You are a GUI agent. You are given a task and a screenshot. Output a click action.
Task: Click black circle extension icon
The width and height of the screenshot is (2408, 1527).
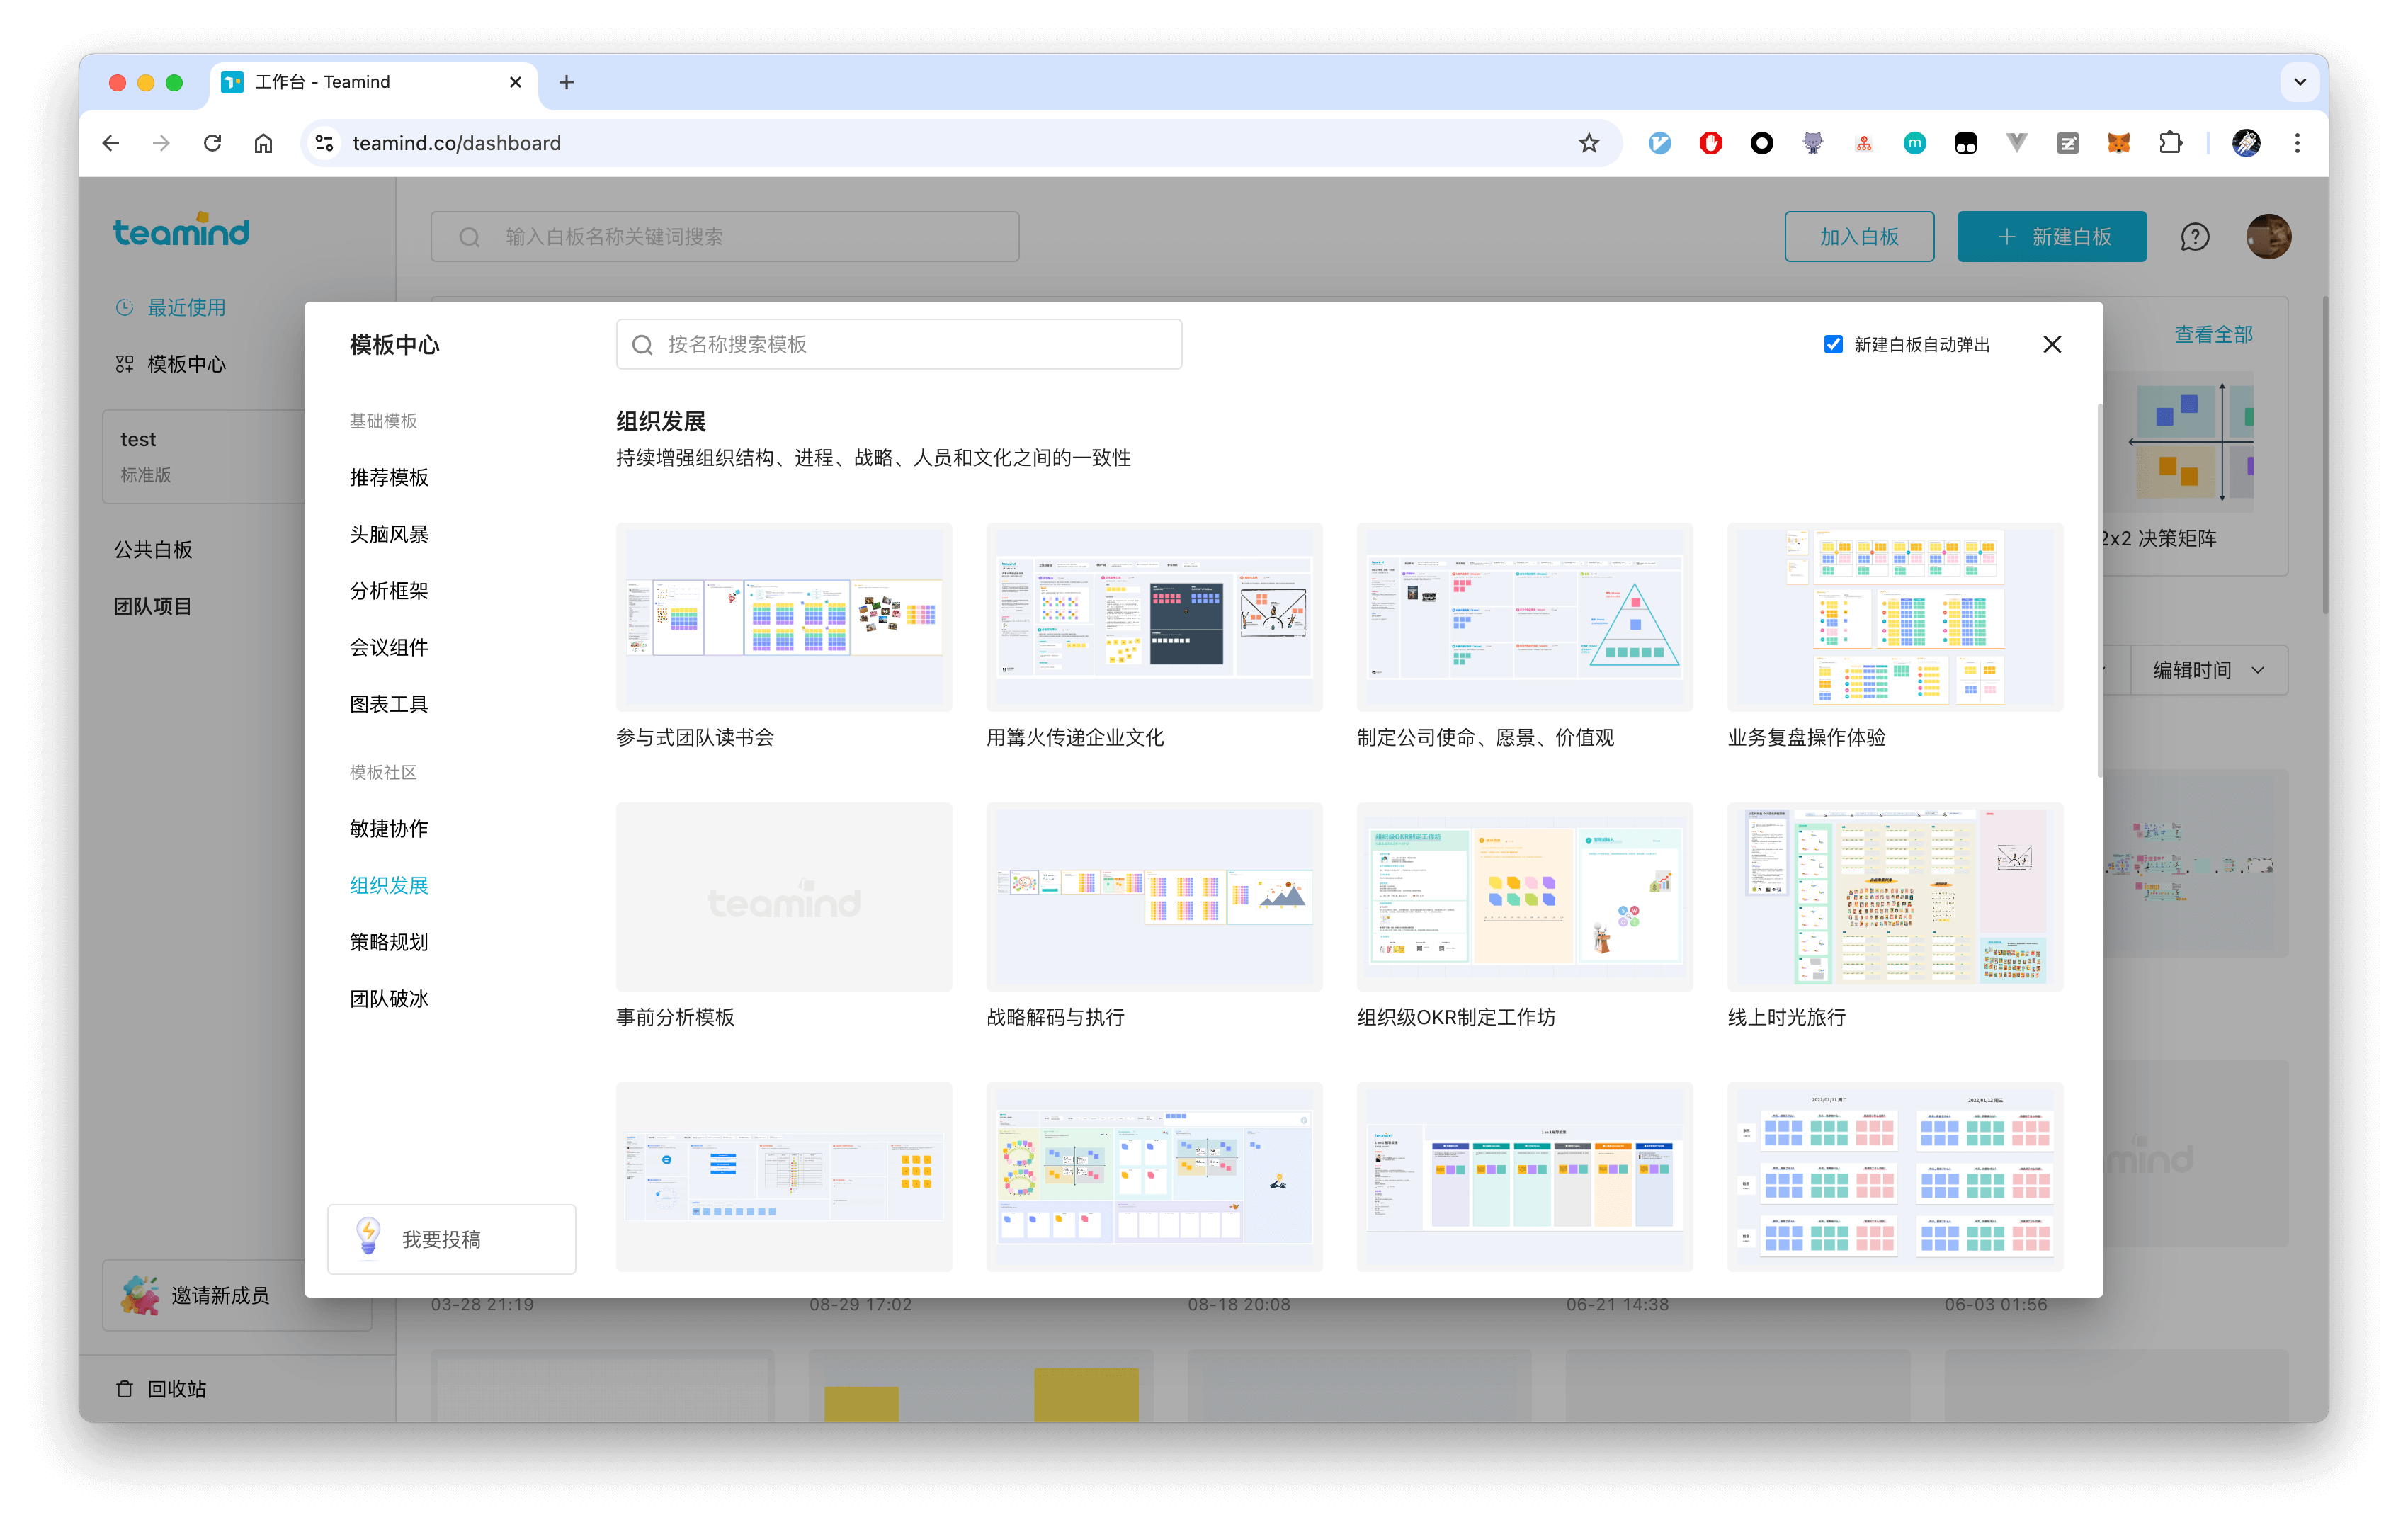[x=1761, y=143]
